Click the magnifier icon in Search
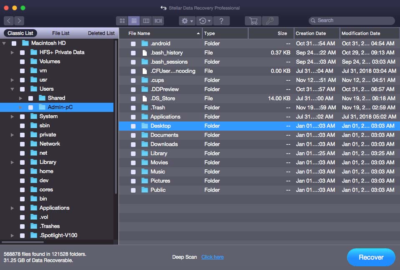This screenshot has height=270, width=400. 313,21
